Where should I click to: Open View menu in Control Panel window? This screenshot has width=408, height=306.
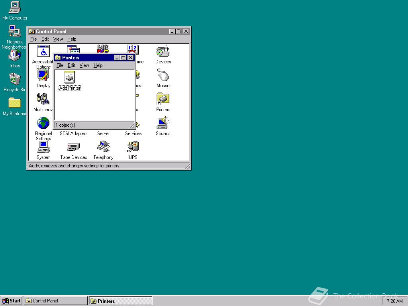point(58,39)
